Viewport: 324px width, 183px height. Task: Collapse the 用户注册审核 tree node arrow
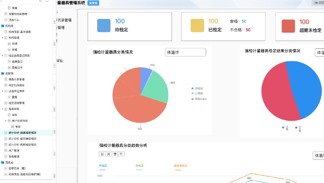click(6, 121)
